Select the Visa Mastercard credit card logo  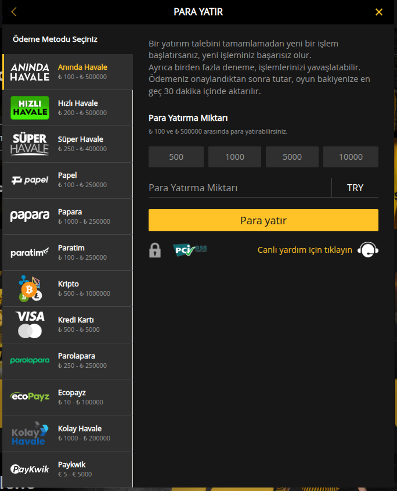30,324
